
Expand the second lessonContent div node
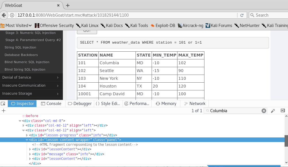pyautogui.click(x=30, y=159)
